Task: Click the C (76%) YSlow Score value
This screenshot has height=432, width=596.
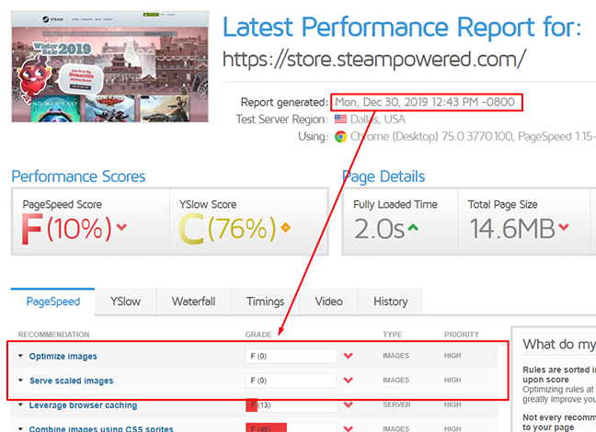Action: click(228, 228)
